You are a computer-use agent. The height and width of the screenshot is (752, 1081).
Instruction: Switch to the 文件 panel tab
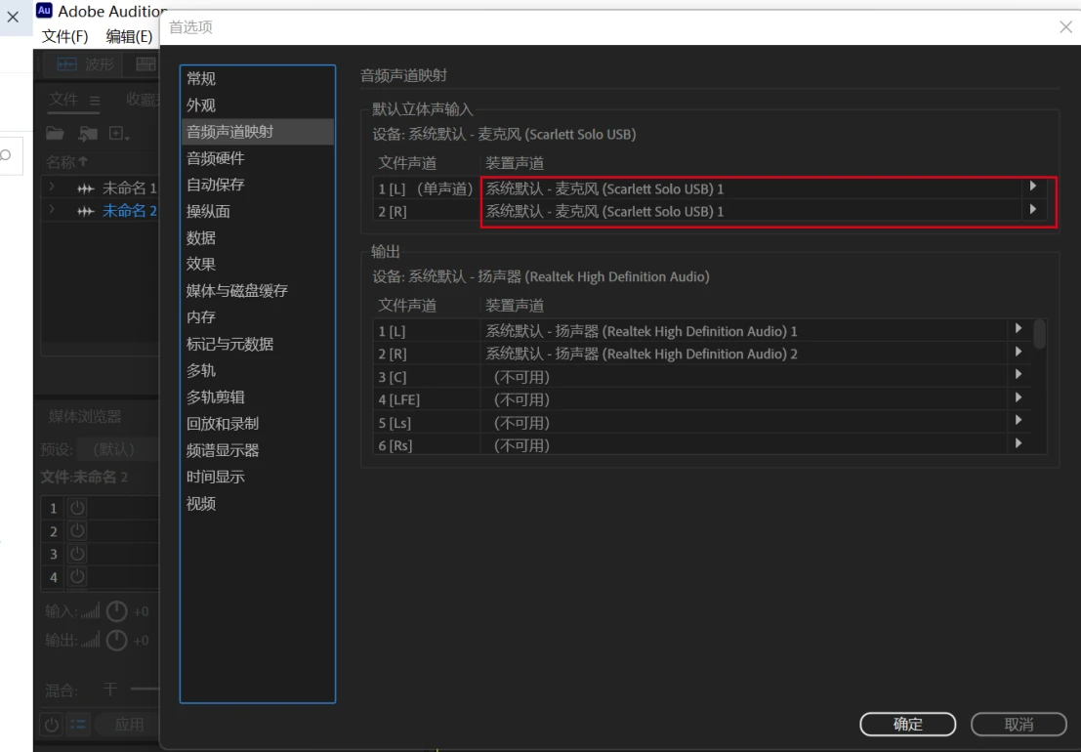click(63, 100)
